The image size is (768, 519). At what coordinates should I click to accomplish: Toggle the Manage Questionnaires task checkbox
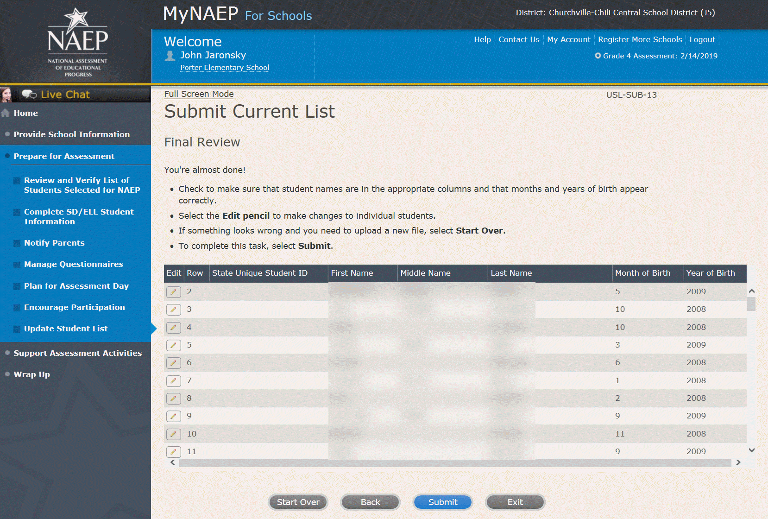(x=17, y=265)
